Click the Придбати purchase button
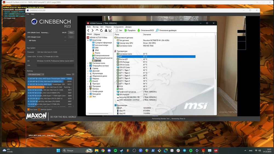The height and width of the screenshot is (154, 274). point(130,30)
